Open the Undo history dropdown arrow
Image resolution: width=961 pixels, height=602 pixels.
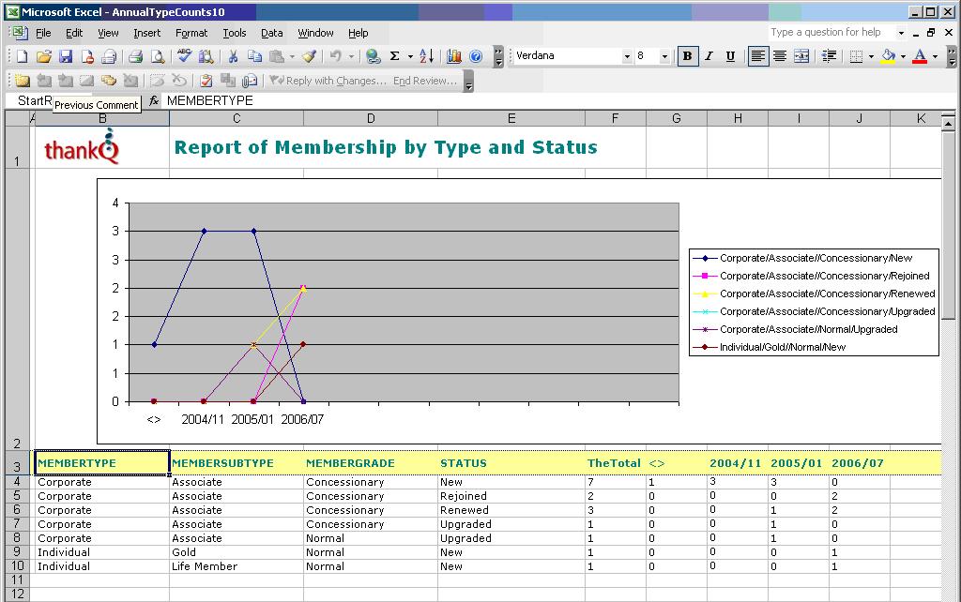[x=351, y=56]
